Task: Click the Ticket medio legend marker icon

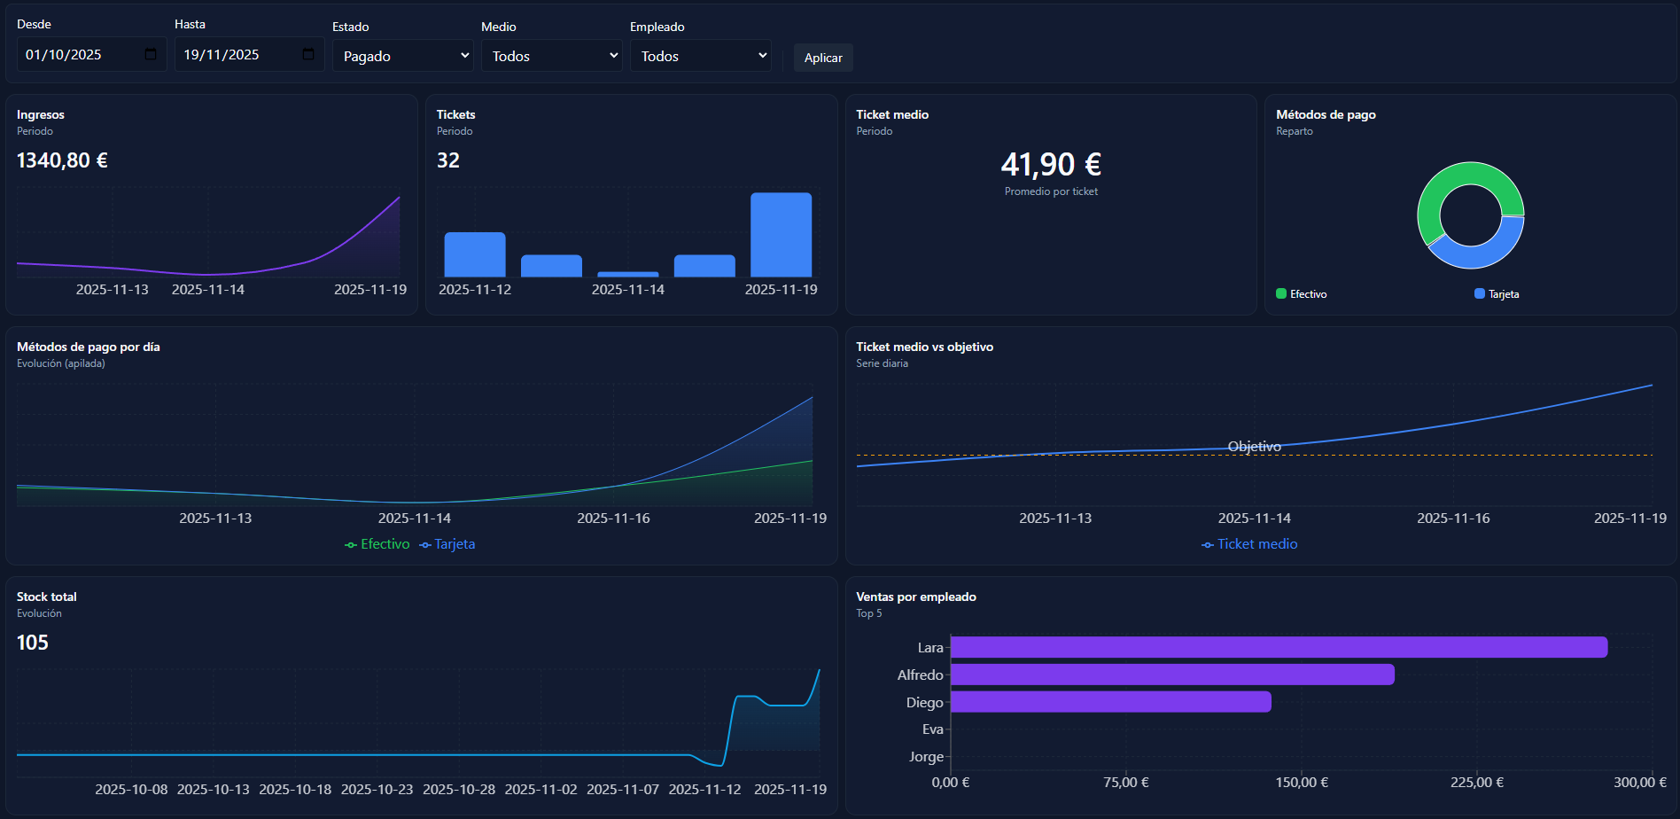Action: click(1207, 544)
